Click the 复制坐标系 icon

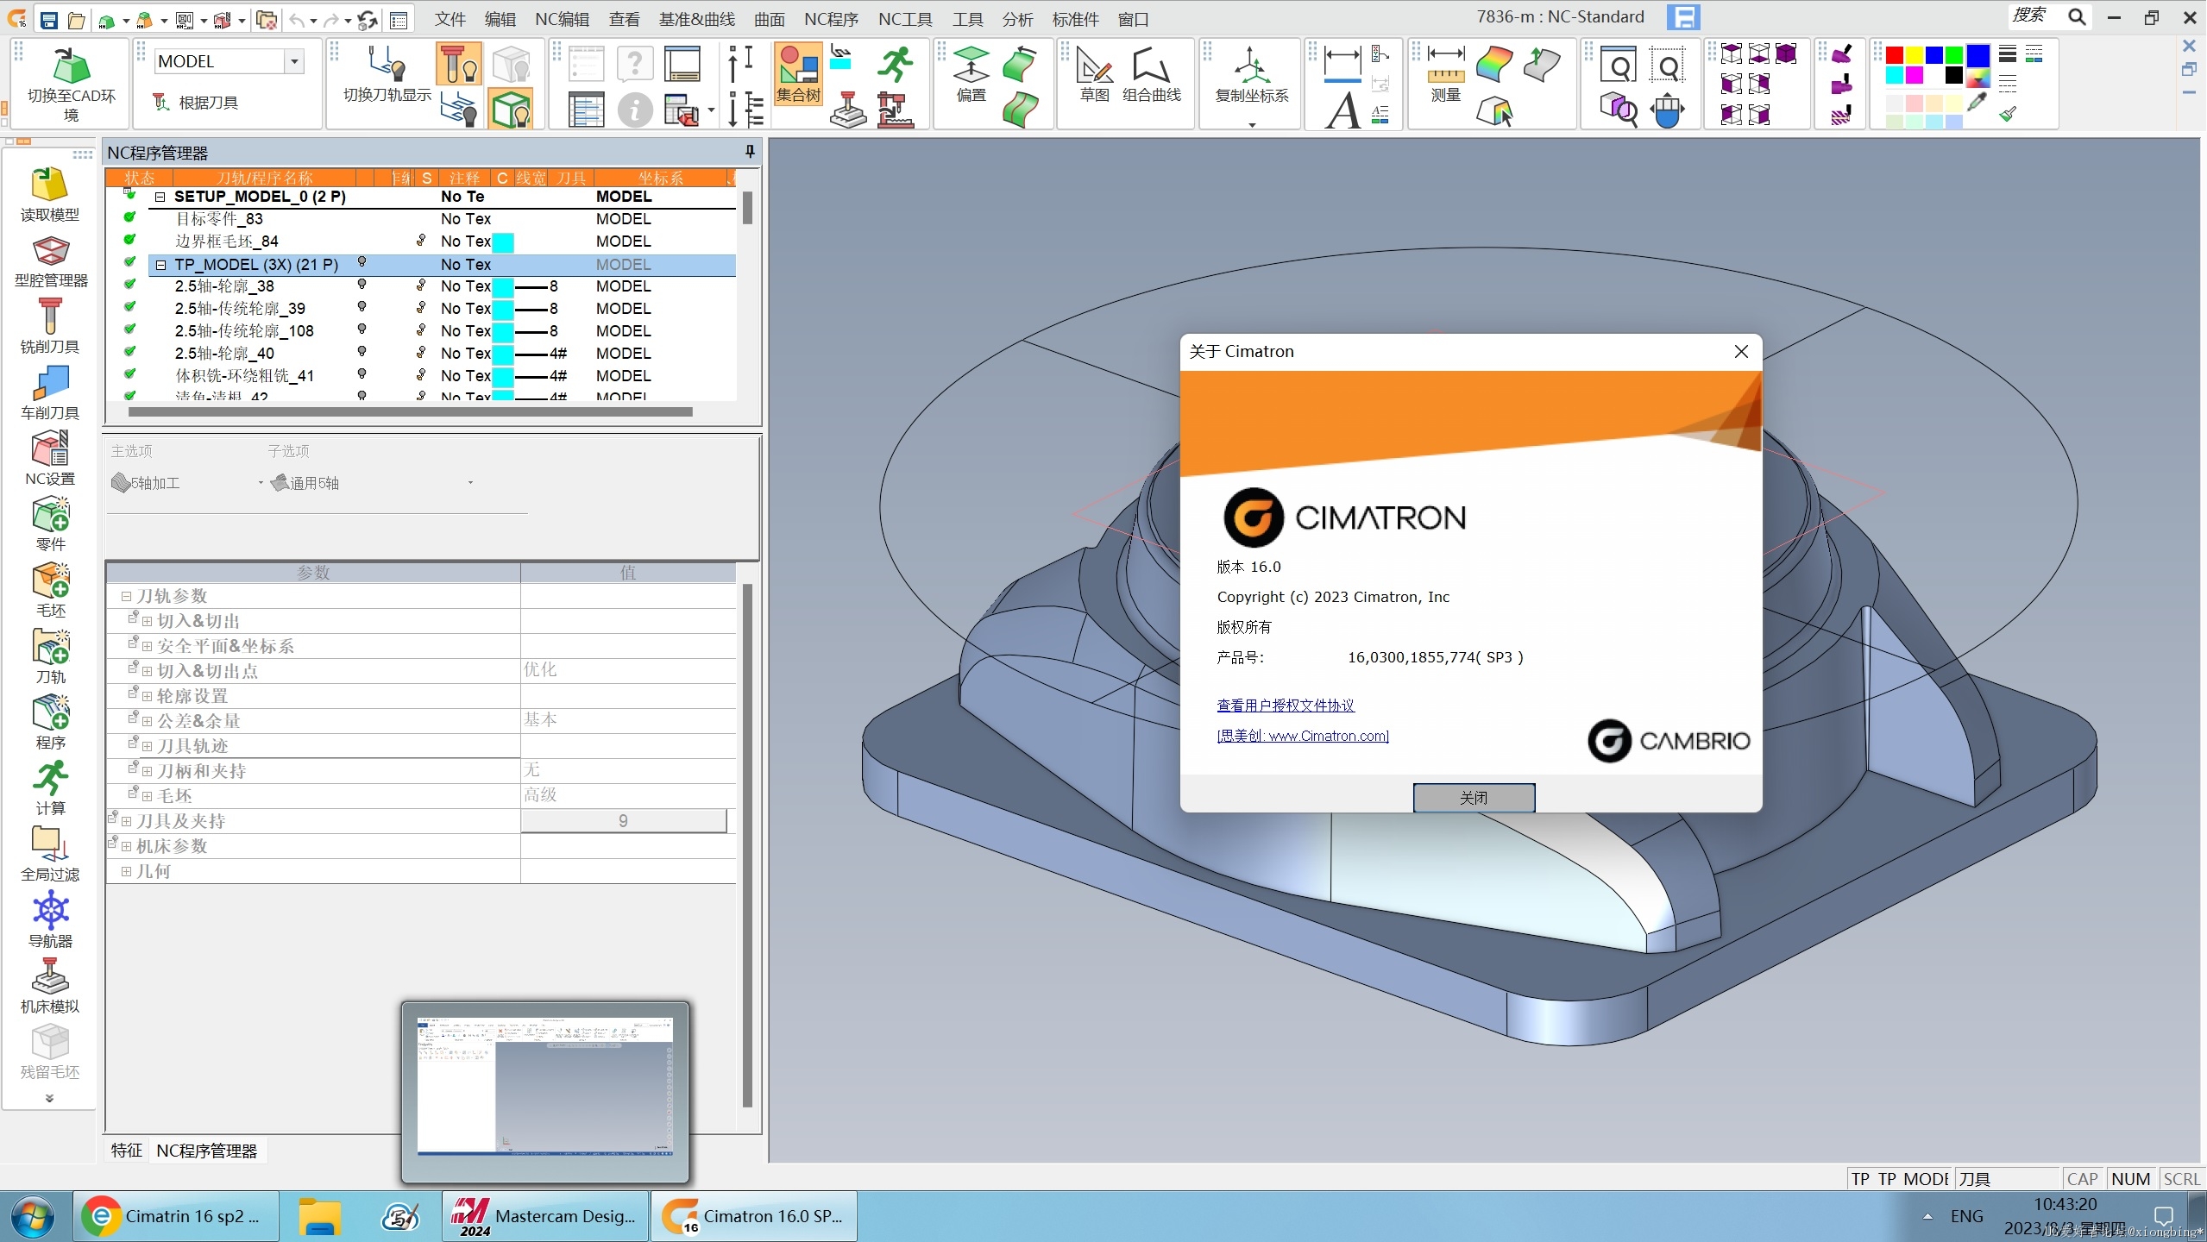pyautogui.click(x=1251, y=74)
